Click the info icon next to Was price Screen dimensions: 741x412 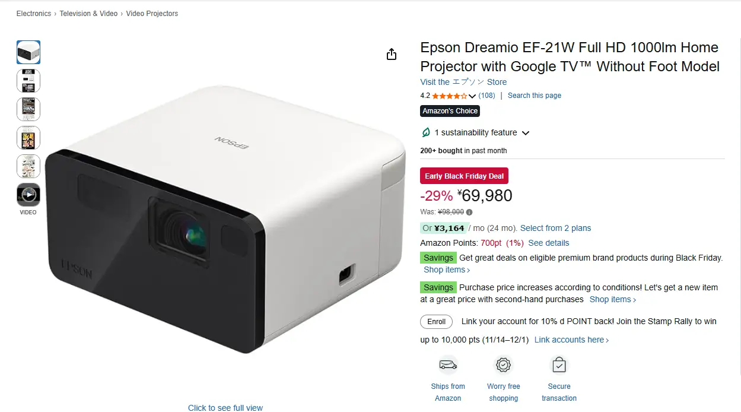pos(469,212)
